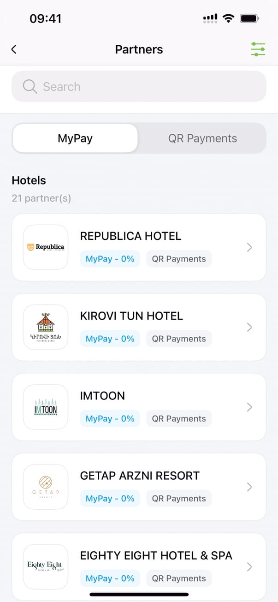Open GETAP ARZNI RESORT title
Image resolution: width=278 pixels, height=602 pixels.
[x=140, y=476]
